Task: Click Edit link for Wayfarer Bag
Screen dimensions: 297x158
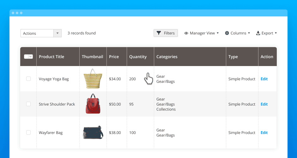Action: point(264,133)
